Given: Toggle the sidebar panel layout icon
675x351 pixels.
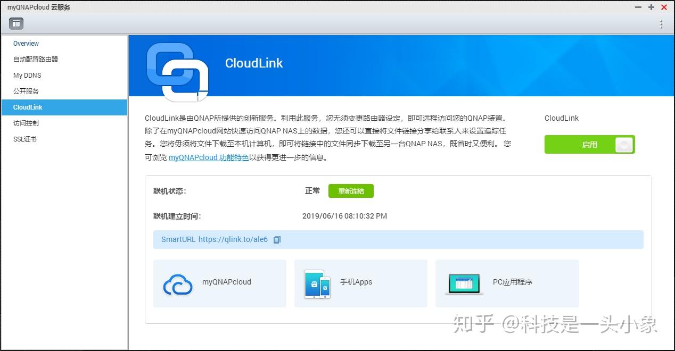Looking at the screenshot, I should [x=16, y=23].
